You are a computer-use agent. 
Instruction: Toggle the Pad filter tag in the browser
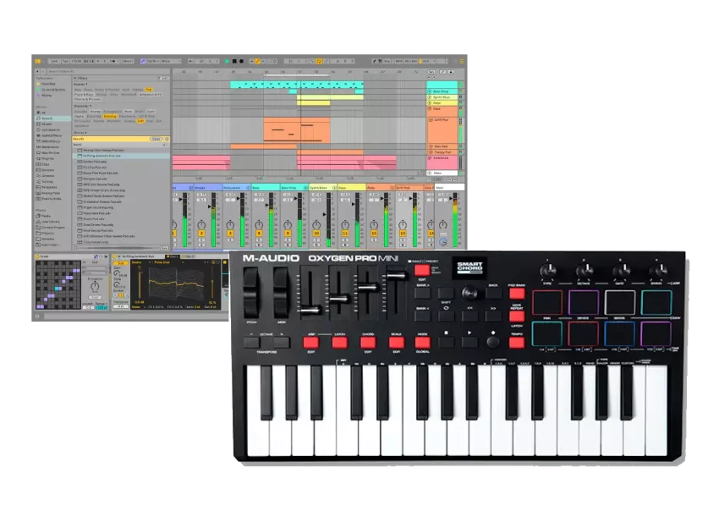pyautogui.click(x=149, y=89)
